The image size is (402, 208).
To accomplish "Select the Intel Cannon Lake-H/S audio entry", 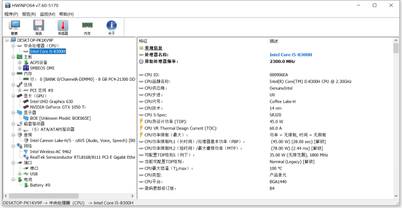I will (82, 140).
